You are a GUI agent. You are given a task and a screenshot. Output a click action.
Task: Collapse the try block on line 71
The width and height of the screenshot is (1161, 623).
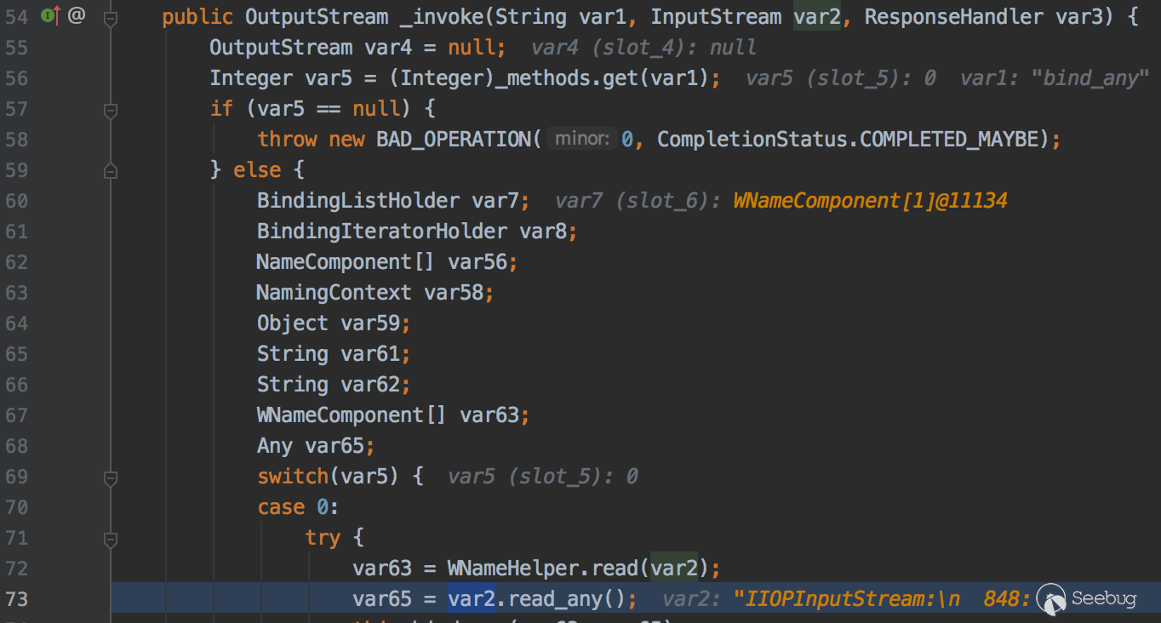(110, 539)
